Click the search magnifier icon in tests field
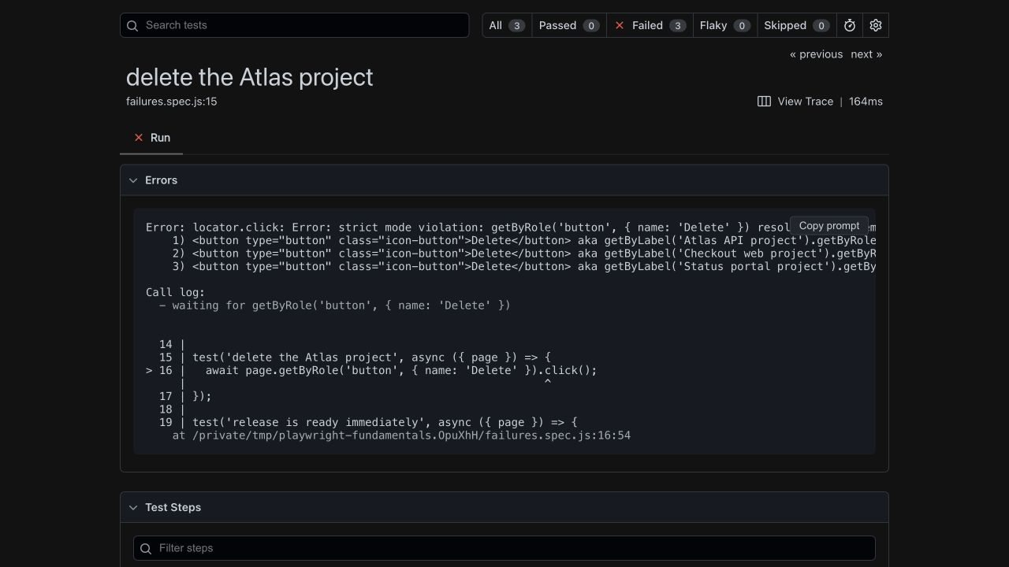The height and width of the screenshot is (567, 1009). coord(133,25)
